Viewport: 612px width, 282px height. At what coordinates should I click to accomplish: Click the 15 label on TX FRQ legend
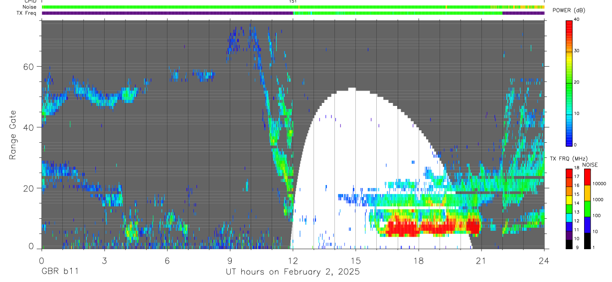point(577,194)
